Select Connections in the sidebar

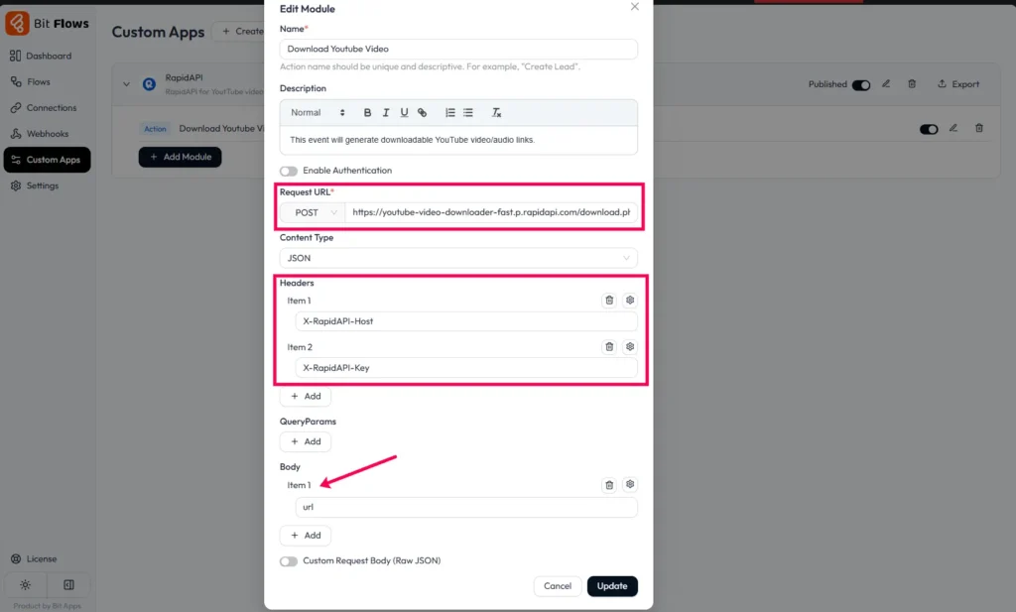52,107
